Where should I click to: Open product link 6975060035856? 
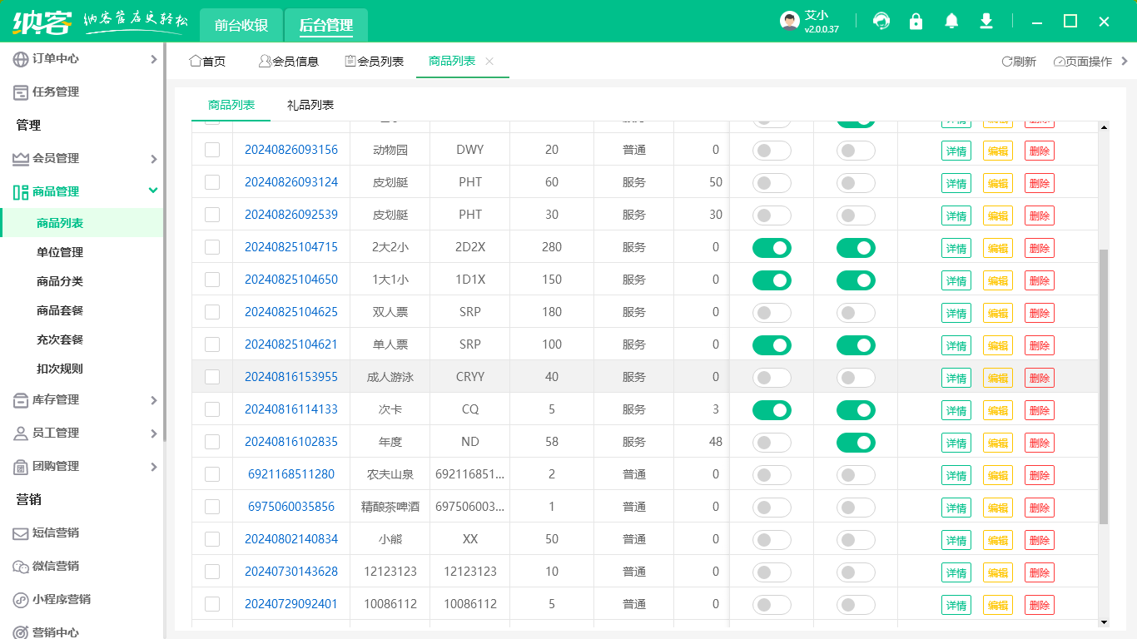[x=291, y=507]
